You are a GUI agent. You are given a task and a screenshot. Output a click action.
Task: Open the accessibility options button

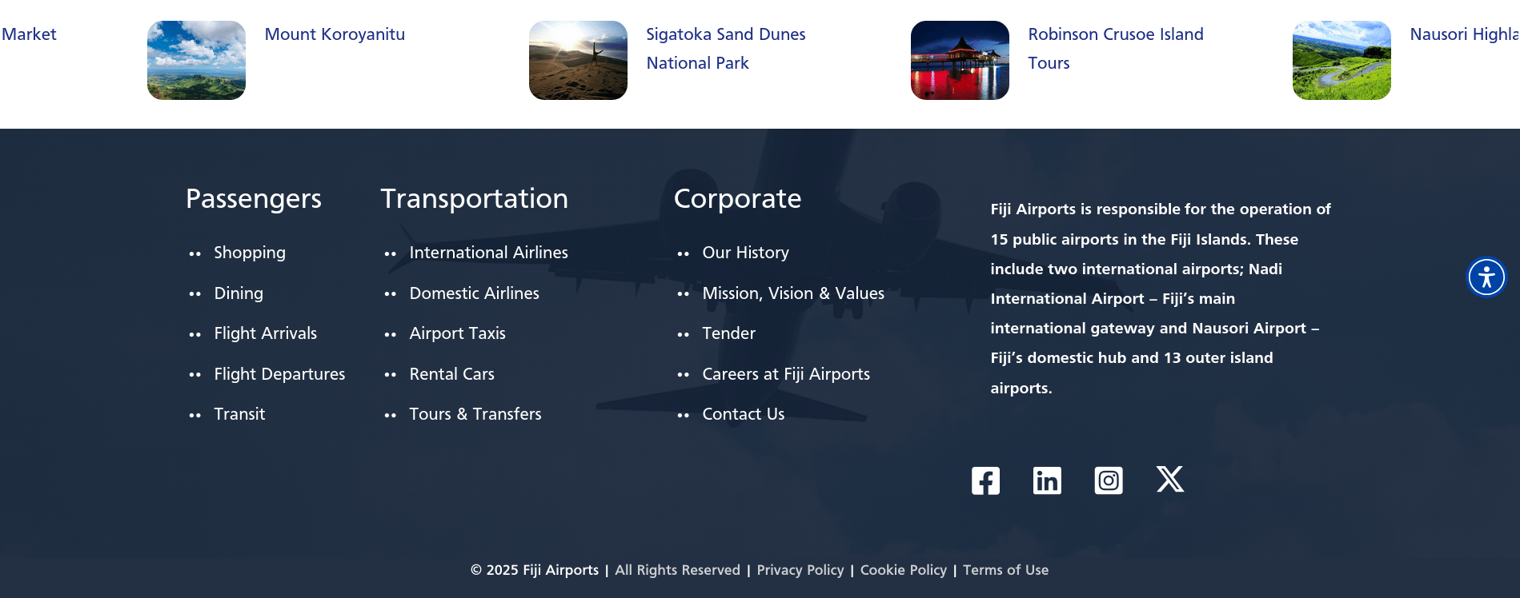(1486, 277)
